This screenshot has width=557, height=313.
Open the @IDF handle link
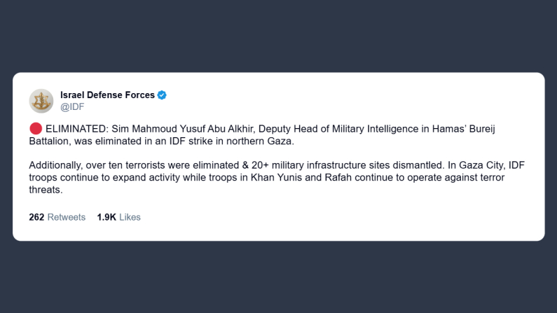[73, 107]
